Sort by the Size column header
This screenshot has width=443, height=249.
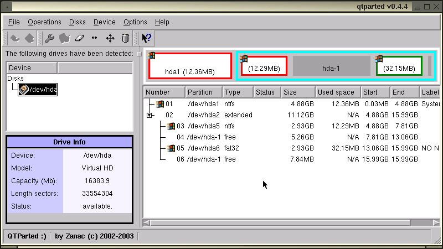pyautogui.click(x=298, y=92)
